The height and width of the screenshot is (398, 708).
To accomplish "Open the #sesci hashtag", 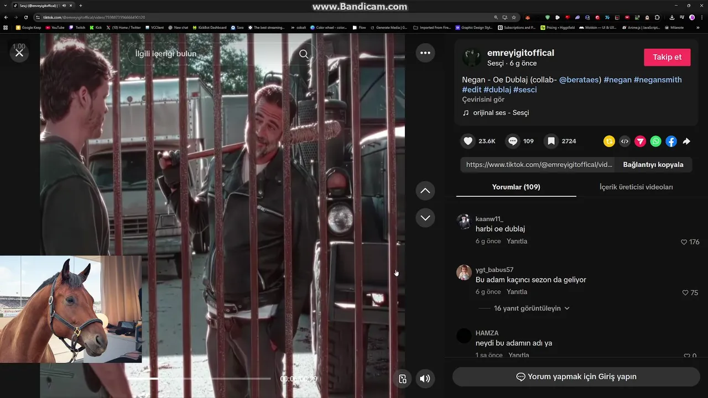I will point(525,90).
